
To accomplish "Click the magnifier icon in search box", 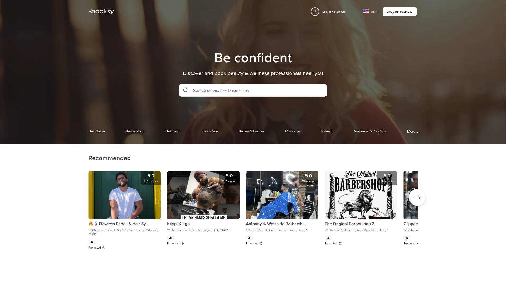I will (186, 90).
